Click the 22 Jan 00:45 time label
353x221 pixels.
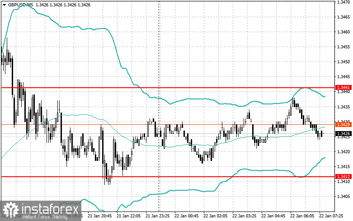click(x=186, y=216)
